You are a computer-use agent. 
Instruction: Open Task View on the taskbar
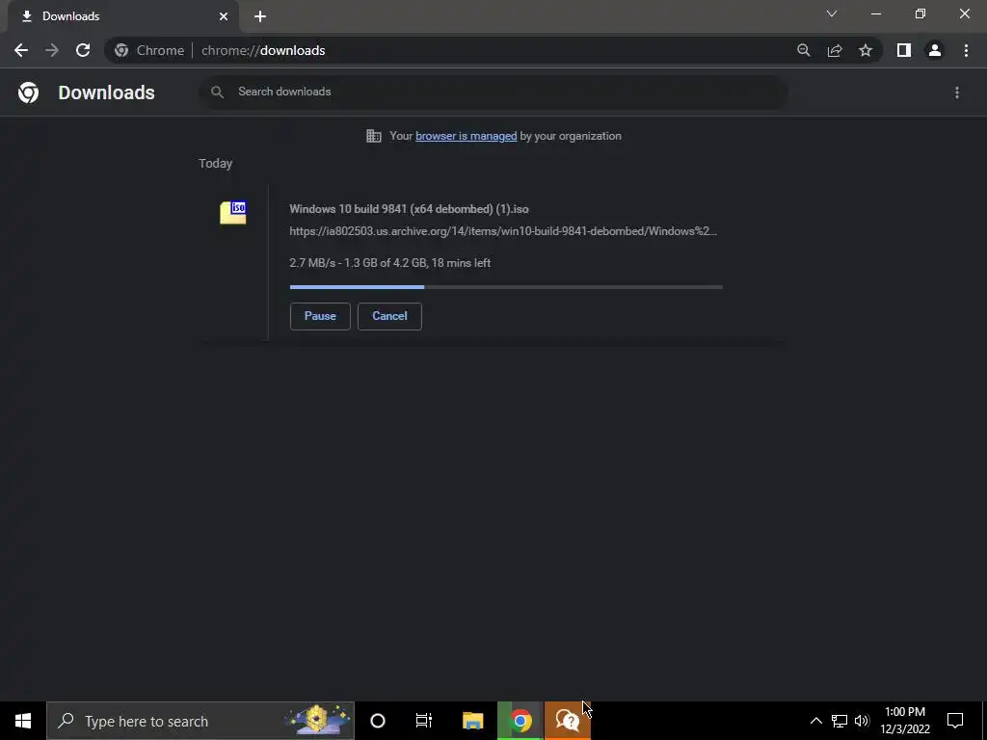click(x=424, y=721)
